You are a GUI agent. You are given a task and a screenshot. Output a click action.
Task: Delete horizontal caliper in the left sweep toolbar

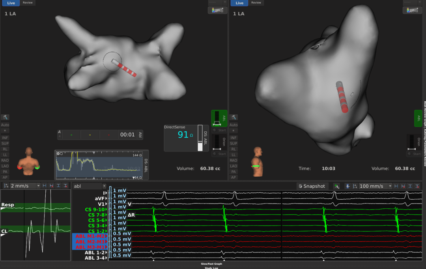point(51,186)
